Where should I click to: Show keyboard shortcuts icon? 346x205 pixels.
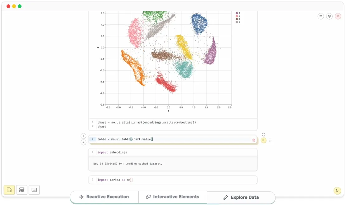click(x=34, y=190)
